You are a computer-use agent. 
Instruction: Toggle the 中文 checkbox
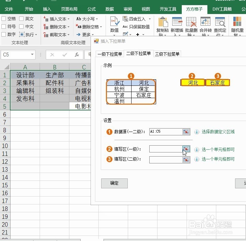(21, 26)
